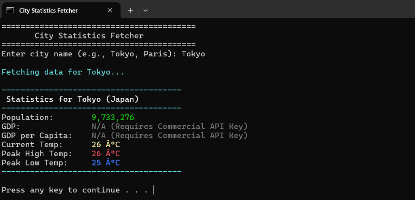Screen dimensions: 415x200
Task: Click the City Statistics Fetcher banner title
Action: click(x=89, y=36)
